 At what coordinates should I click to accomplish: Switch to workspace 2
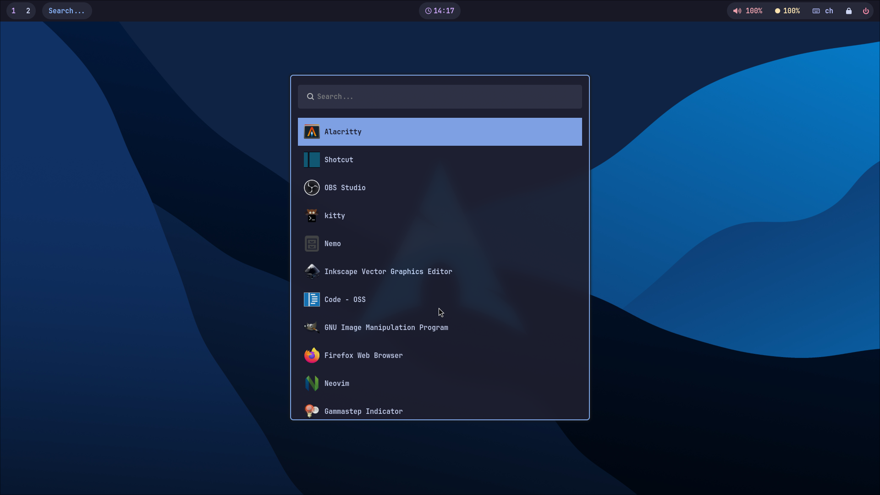(x=28, y=11)
